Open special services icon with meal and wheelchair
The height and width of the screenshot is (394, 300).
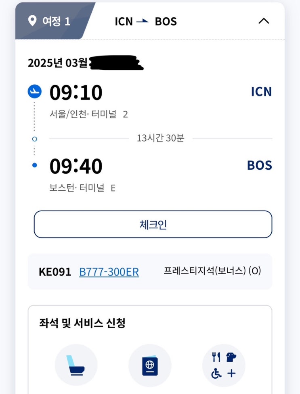(223, 365)
